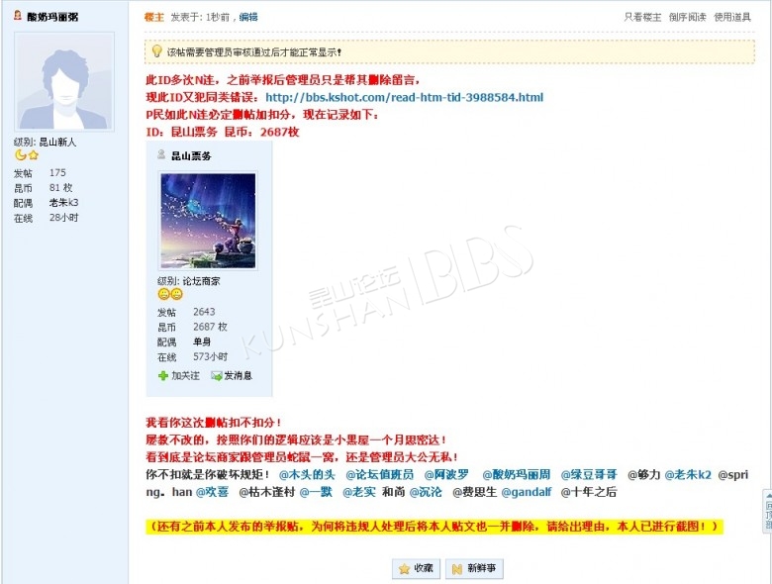This screenshot has width=772, height=584.
Task: Click the star 收藏 button
Action: tap(416, 569)
